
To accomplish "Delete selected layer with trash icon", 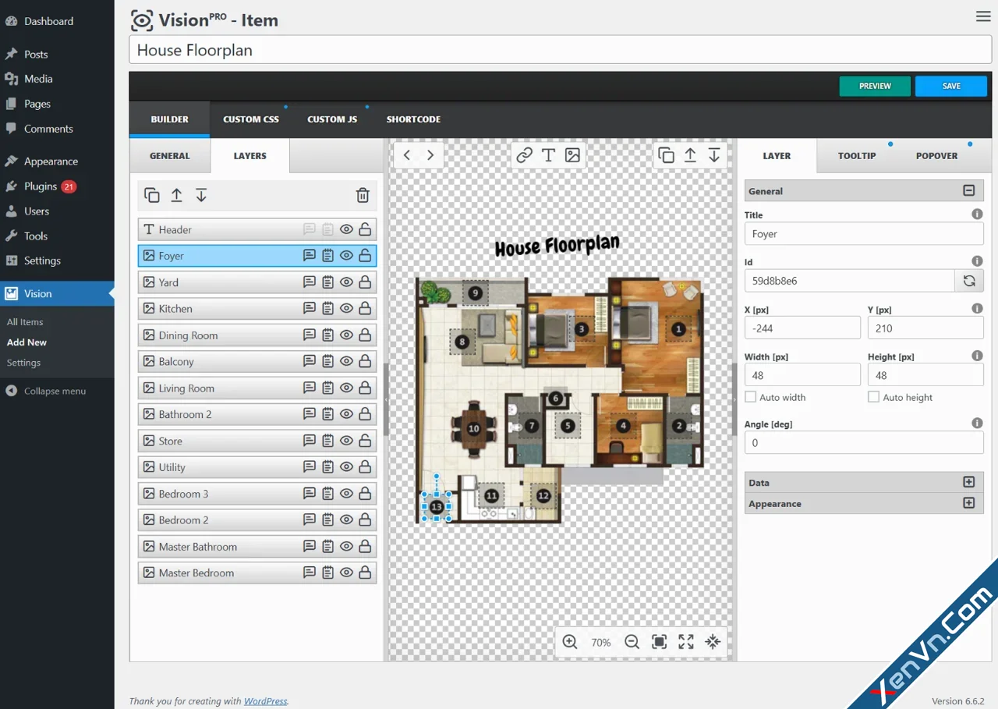I will pos(363,196).
